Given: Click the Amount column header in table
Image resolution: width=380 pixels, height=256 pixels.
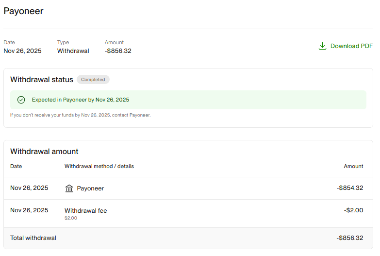Looking at the screenshot, I should pos(353,166).
